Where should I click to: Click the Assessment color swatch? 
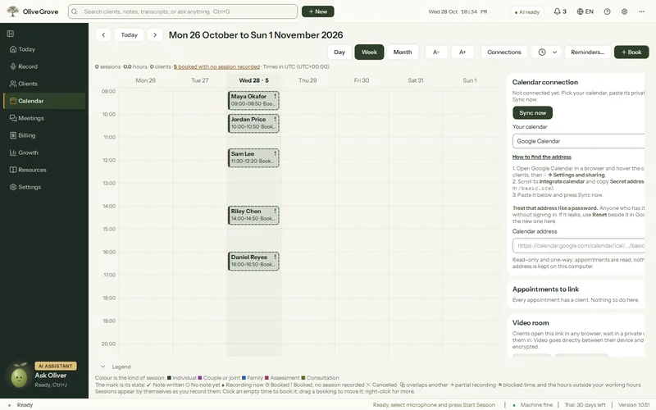coord(267,378)
